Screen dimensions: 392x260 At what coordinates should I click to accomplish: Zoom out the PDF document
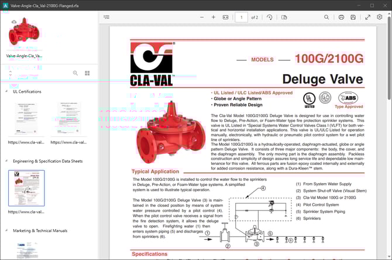201,17
